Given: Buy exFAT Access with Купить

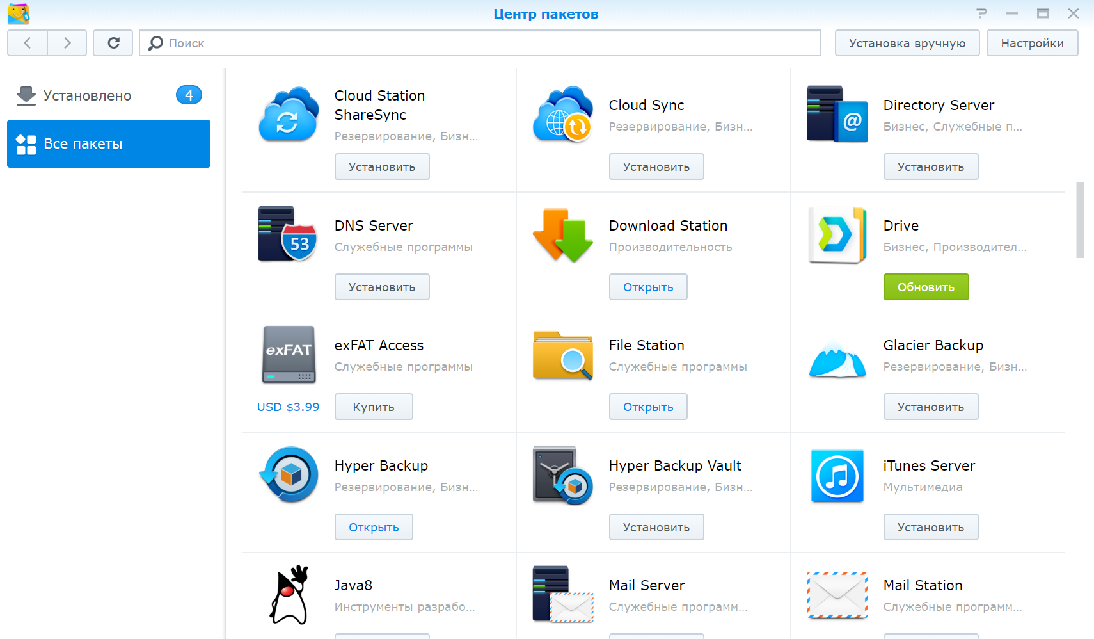Looking at the screenshot, I should click(374, 407).
